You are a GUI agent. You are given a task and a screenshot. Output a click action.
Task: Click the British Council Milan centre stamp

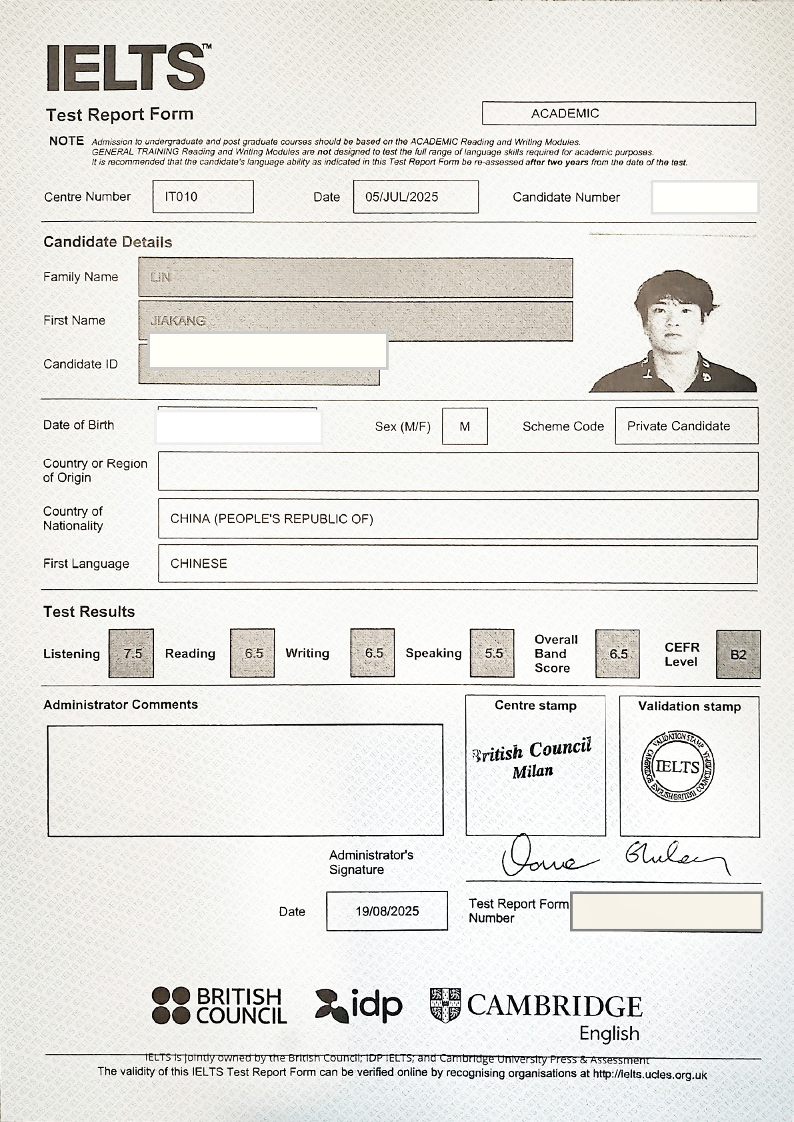pos(532,758)
